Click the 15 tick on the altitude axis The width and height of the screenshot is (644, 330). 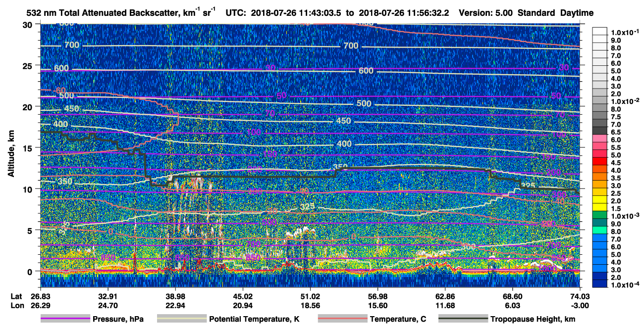tap(28, 147)
